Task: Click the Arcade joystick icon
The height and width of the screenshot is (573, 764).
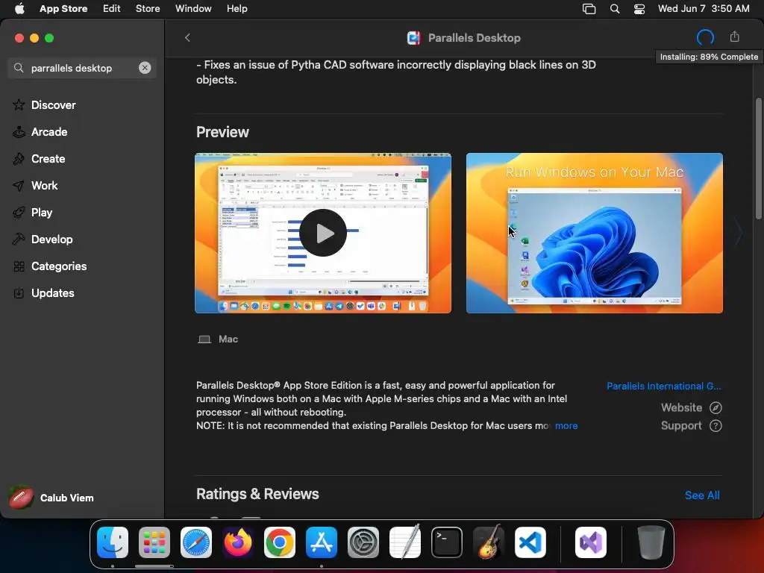Action: click(x=19, y=131)
